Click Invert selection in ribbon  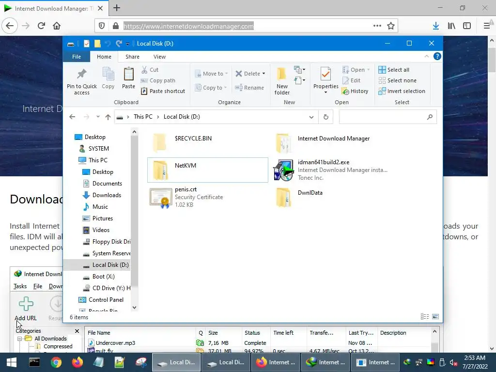click(402, 91)
